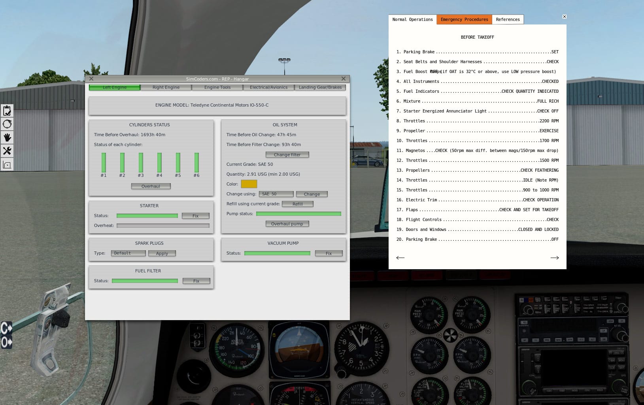Viewport: 644px width, 405px height.
Task: Click Refill using current oil grade
Action: point(297,204)
